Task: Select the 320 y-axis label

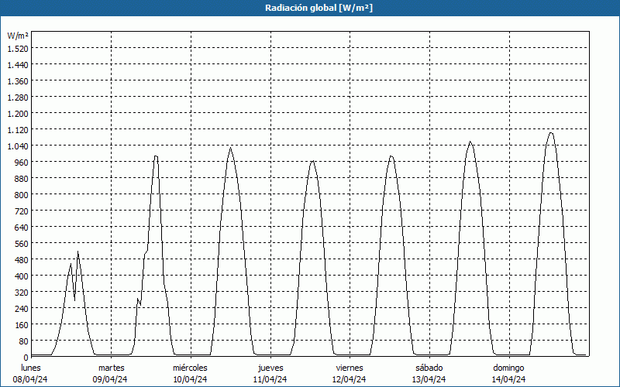Action: click(x=22, y=293)
